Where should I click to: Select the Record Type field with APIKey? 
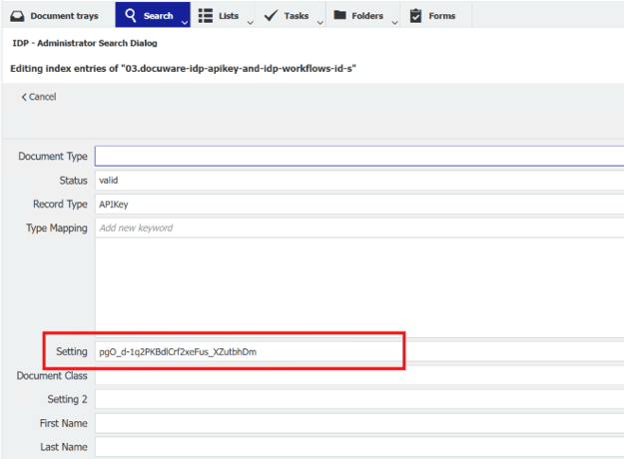click(x=358, y=204)
